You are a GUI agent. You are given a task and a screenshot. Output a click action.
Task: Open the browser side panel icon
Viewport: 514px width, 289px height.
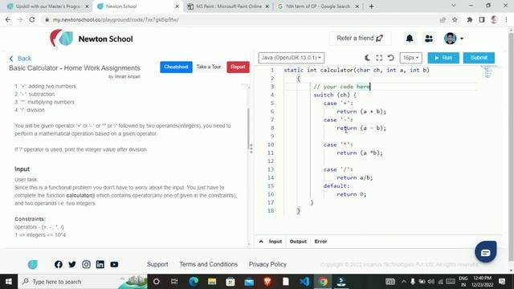(482, 19)
